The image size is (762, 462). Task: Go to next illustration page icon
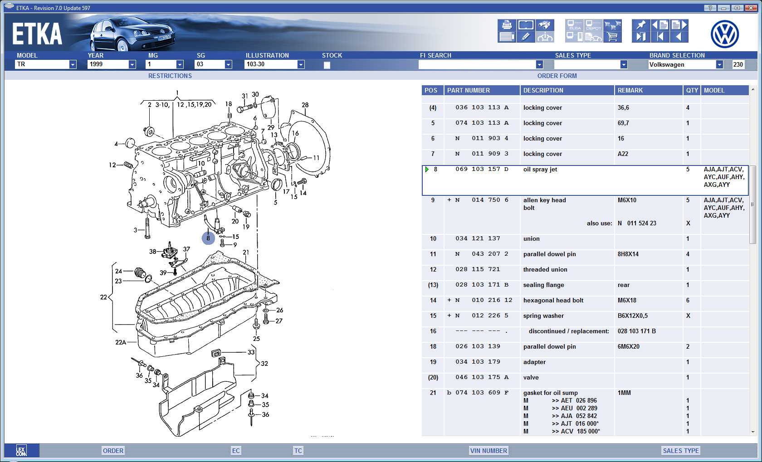click(679, 25)
